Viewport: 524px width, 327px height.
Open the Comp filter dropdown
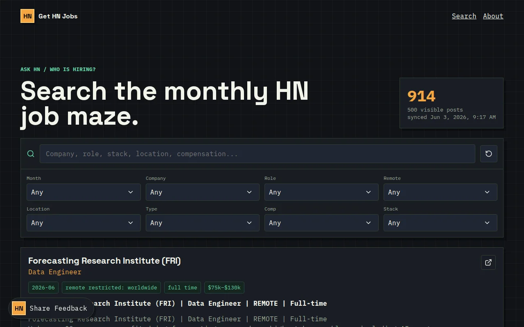[321, 223]
